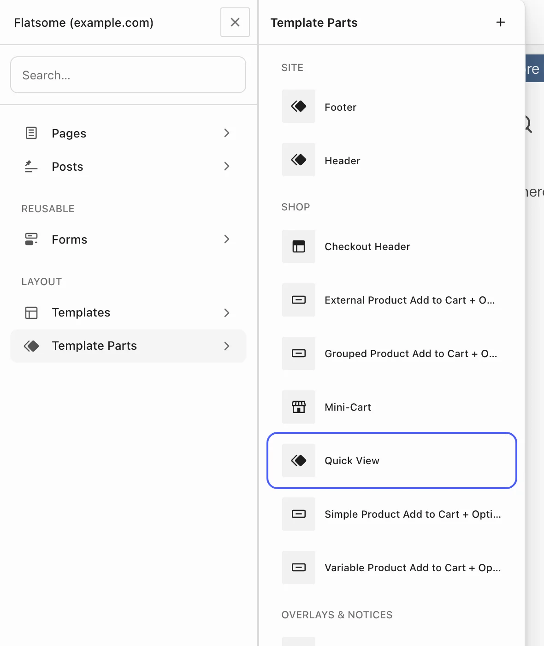The width and height of the screenshot is (544, 646).
Task: Open the Checkout Header template part
Action: pyautogui.click(x=392, y=246)
